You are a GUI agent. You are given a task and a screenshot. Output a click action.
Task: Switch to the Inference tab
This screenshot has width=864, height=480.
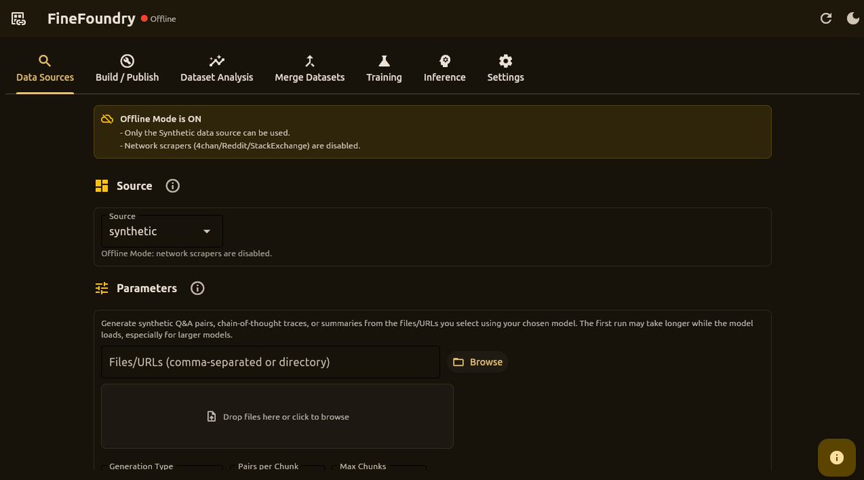444,68
